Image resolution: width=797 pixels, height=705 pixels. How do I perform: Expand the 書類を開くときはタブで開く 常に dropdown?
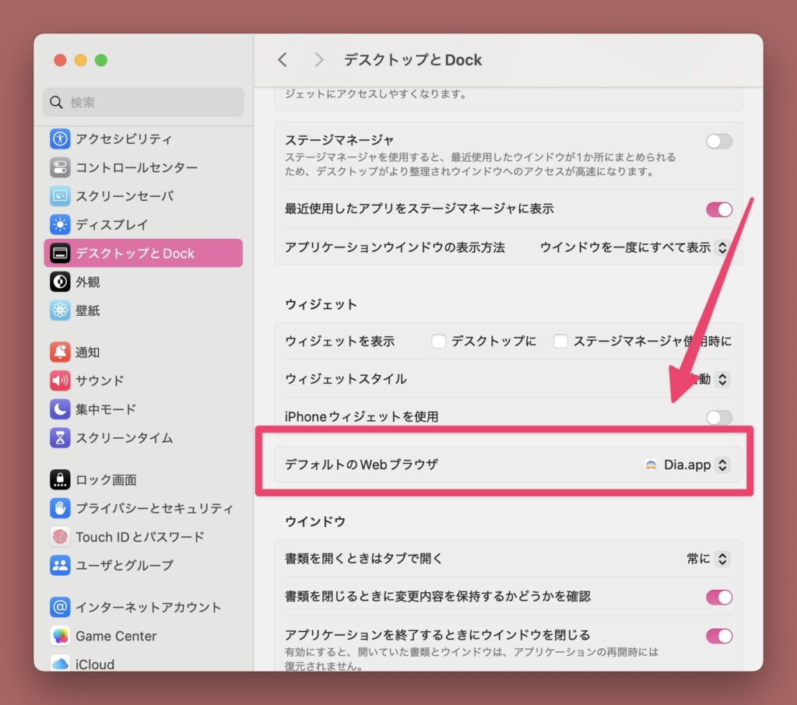[x=708, y=559]
